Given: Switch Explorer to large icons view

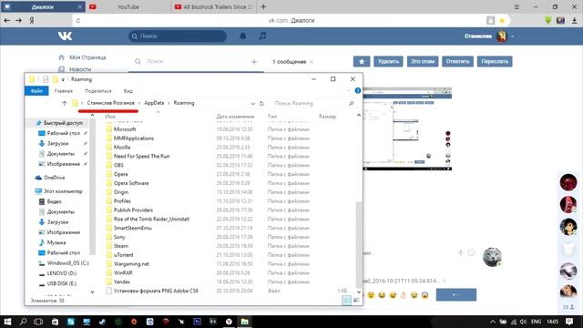Looking at the screenshot, I should pos(356,300).
